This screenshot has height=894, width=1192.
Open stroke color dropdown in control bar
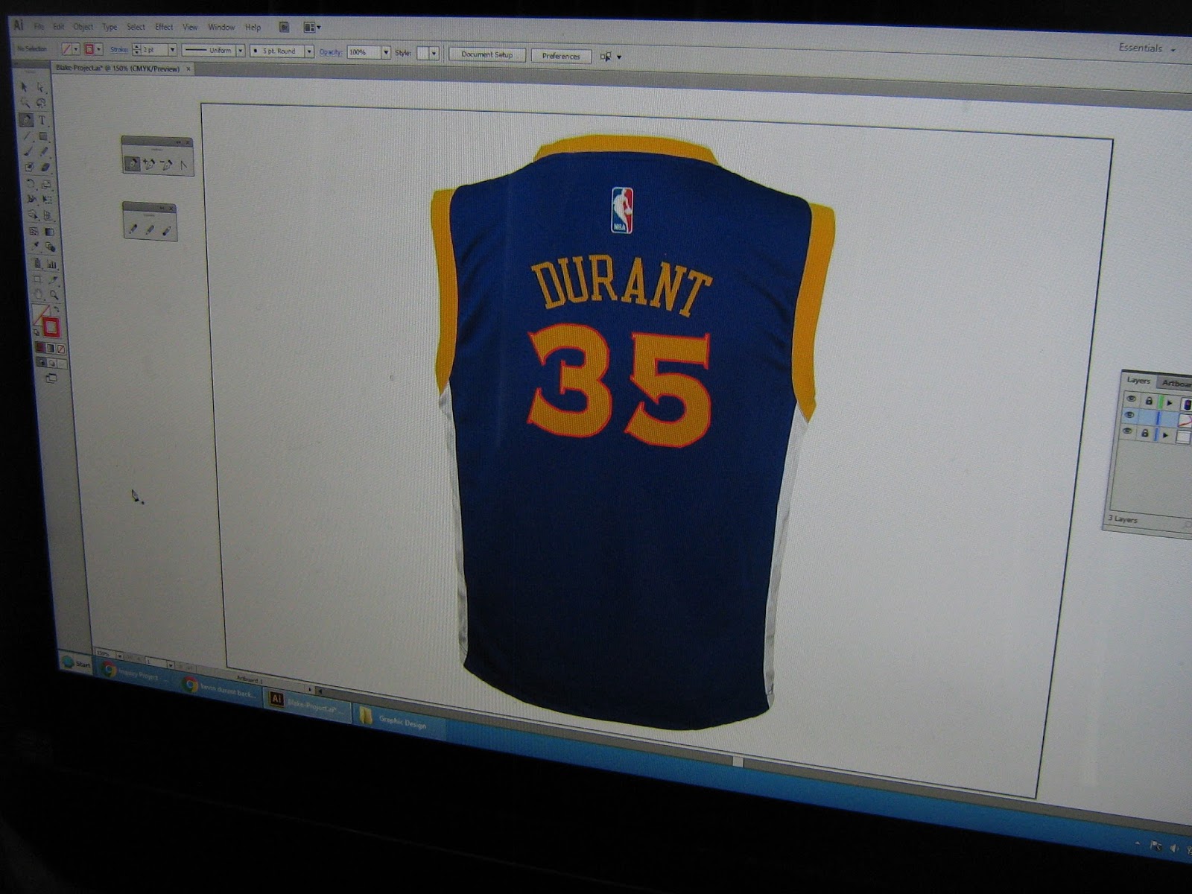coord(99,48)
